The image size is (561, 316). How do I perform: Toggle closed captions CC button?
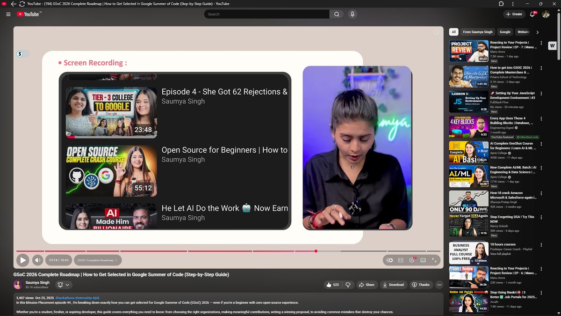(401, 260)
